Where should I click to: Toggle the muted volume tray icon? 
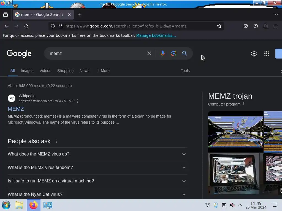232,205
